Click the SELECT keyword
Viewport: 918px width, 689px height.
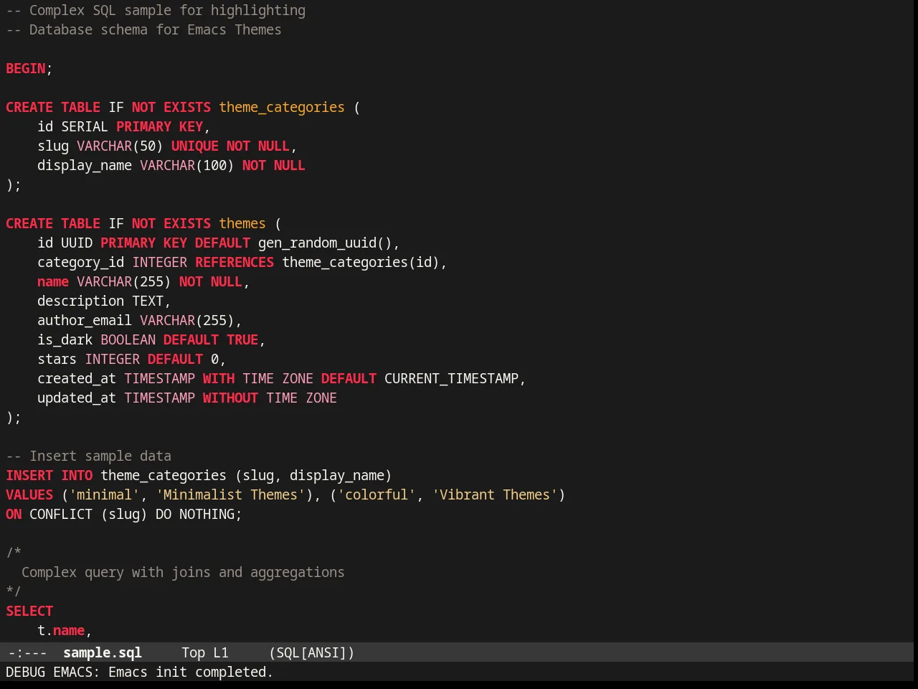pyautogui.click(x=29, y=611)
